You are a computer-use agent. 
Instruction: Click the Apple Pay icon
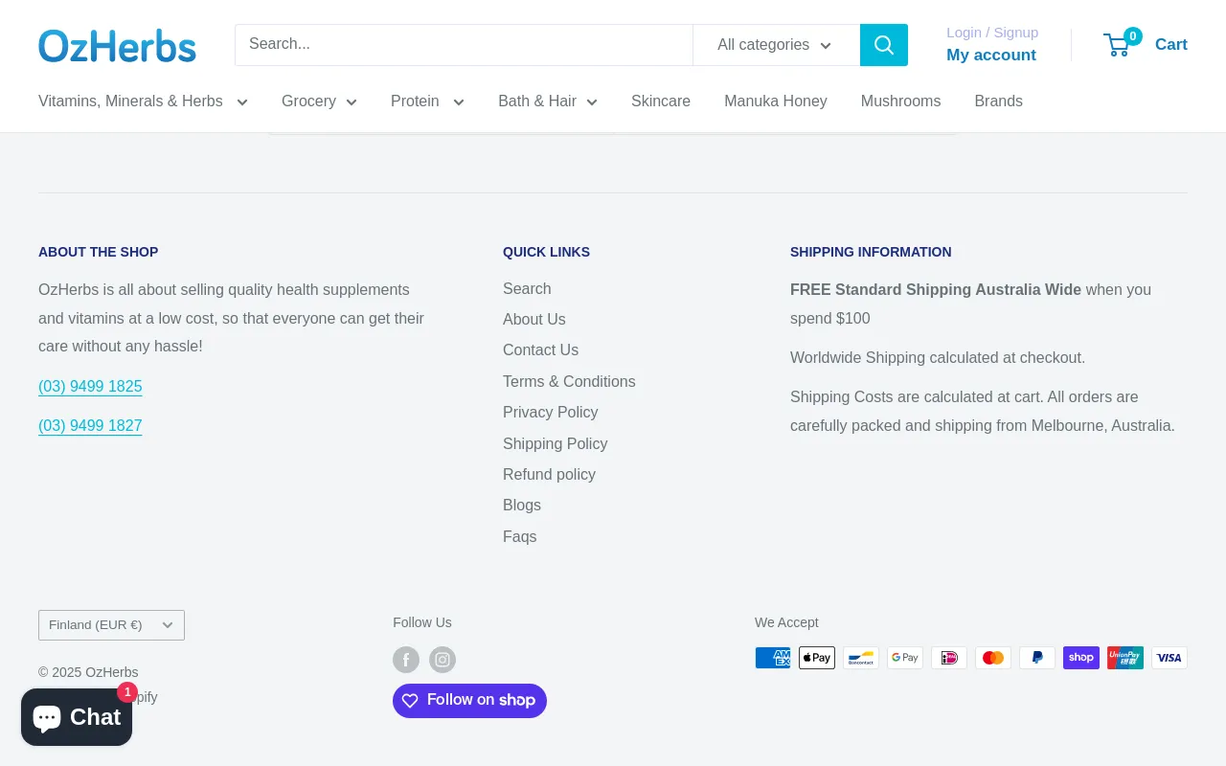(x=817, y=658)
